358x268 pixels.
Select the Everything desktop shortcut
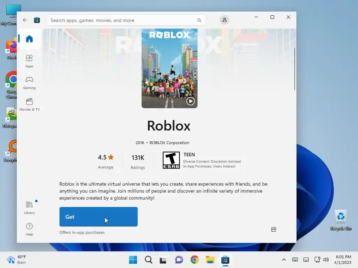point(10,151)
